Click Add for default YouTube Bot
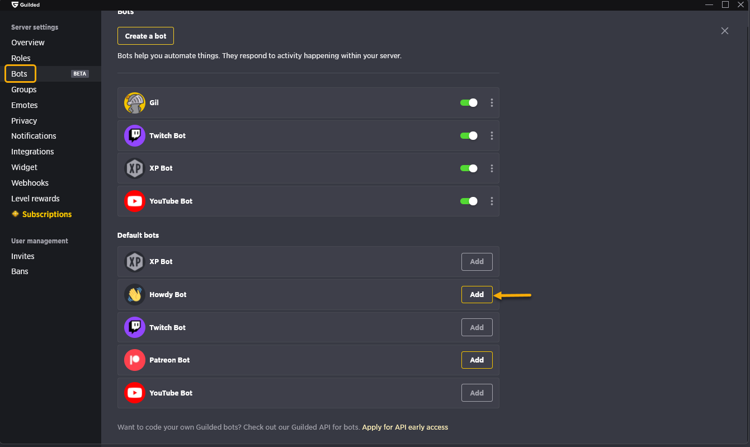Viewport: 750px width, 447px height. click(477, 393)
